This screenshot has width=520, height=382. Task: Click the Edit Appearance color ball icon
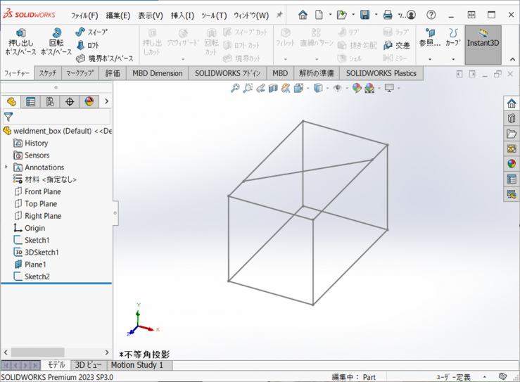click(357, 88)
